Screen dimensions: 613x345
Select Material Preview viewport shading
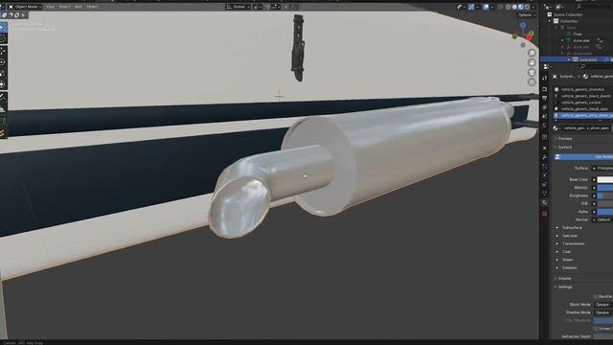point(521,7)
